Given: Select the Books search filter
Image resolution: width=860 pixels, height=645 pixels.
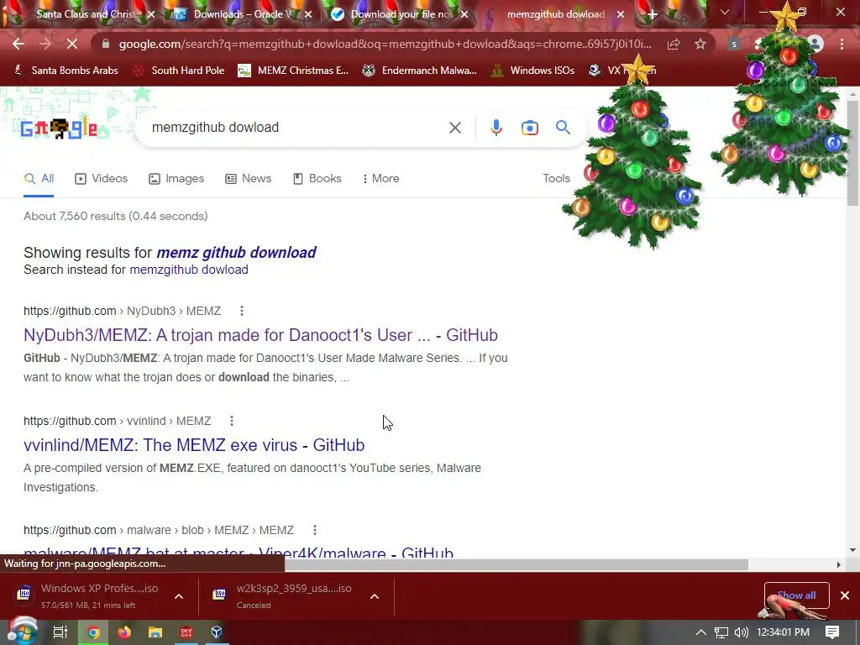Looking at the screenshot, I should tap(317, 178).
